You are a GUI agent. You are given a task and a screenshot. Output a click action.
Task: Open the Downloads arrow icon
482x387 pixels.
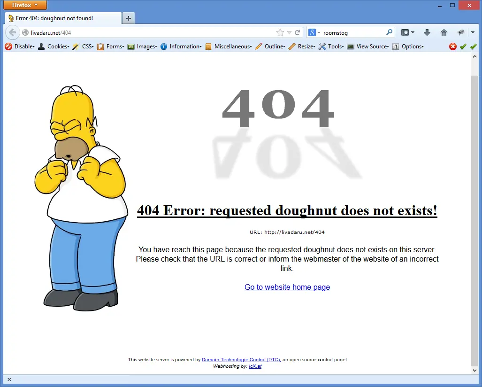(427, 32)
